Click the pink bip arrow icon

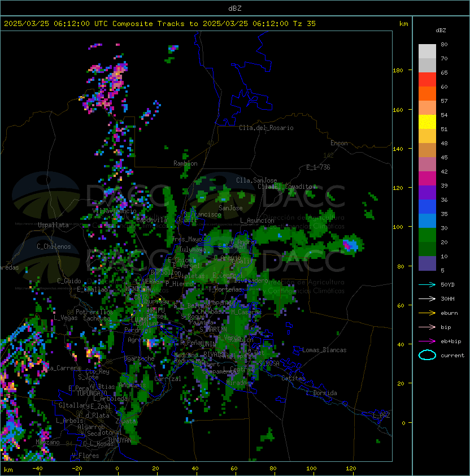pos(427,327)
